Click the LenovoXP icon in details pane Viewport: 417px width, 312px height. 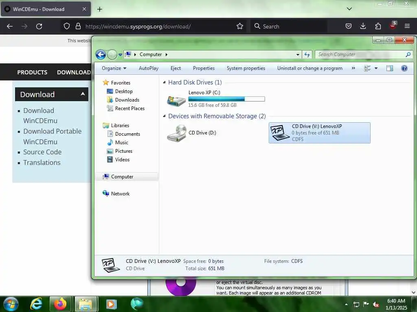tap(111, 265)
